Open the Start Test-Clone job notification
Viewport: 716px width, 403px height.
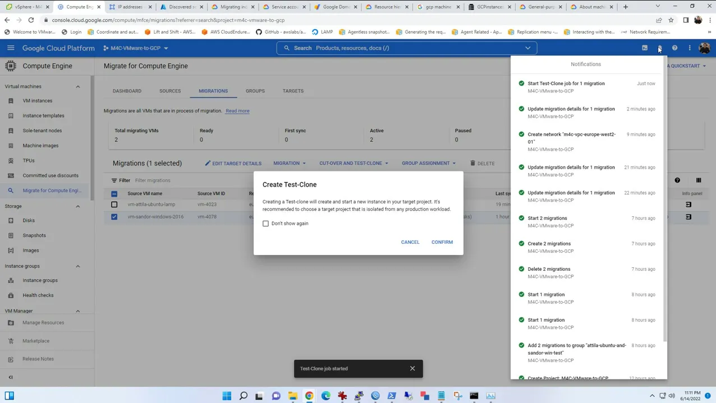click(x=587, y=87)
